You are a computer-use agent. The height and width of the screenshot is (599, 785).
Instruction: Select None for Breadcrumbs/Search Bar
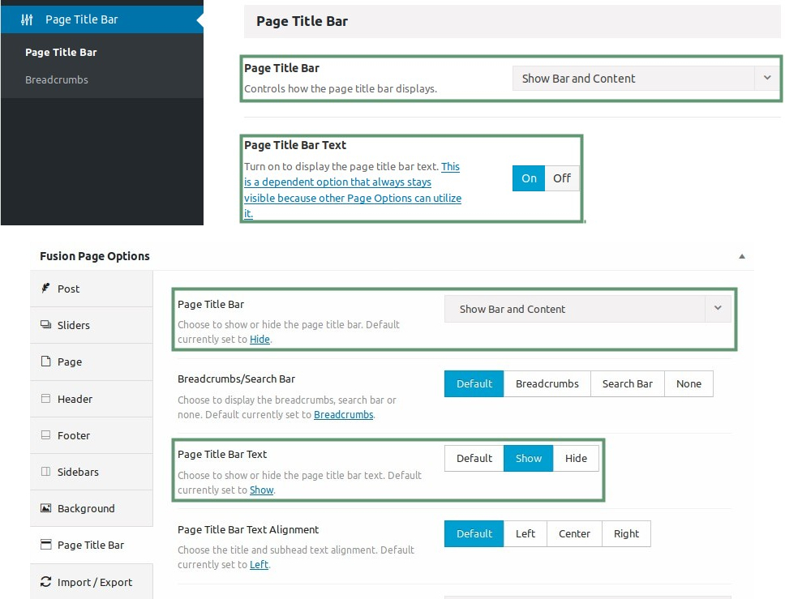688,384
